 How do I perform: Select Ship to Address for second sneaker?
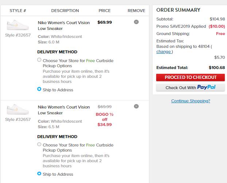click(x=39, y=174)
